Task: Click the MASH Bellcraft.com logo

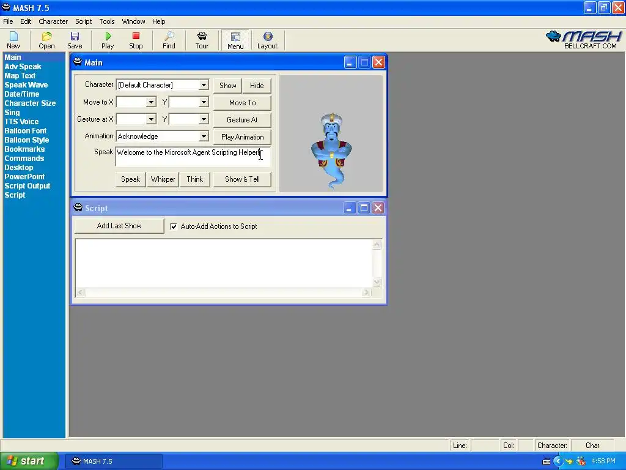Action: (x=584, y=40)
